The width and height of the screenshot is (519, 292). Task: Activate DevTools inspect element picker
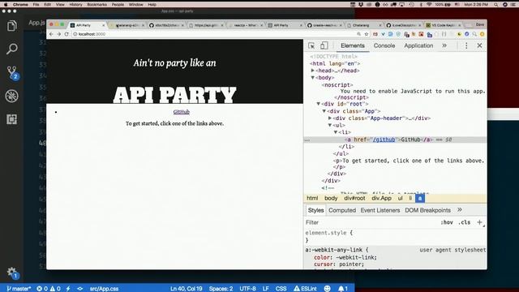point(311,45)
